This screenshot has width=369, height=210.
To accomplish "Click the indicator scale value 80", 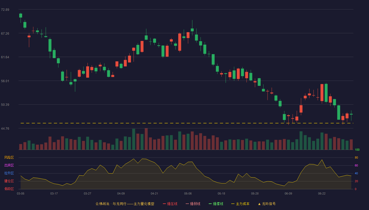I will coord(356,158).
